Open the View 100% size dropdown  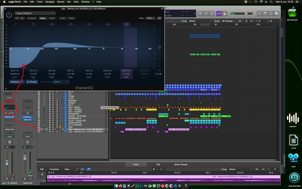point(150,18)
